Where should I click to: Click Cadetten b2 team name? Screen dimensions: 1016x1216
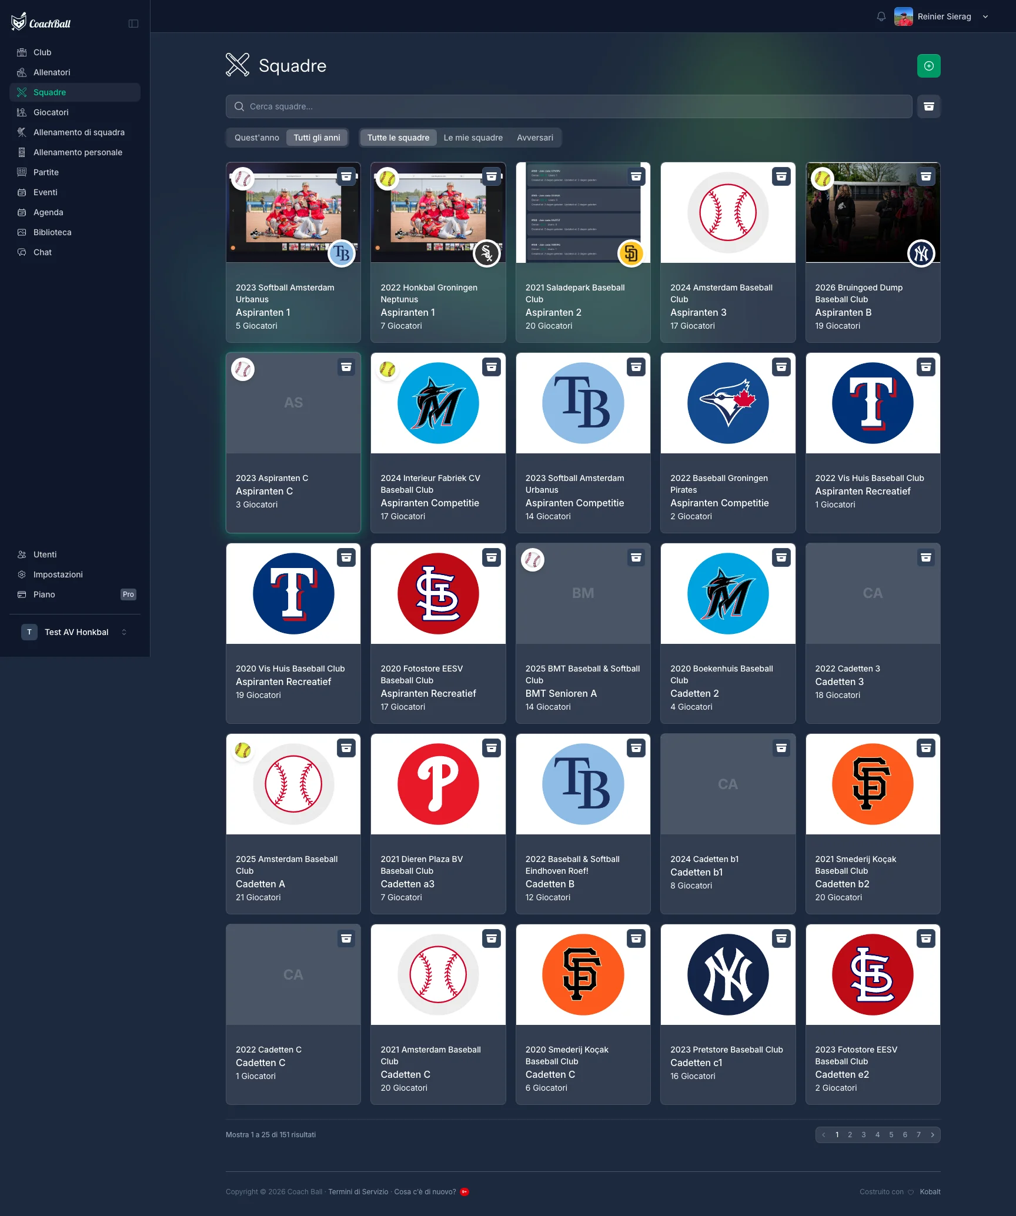pyautogui.click(x=842, y=884)
